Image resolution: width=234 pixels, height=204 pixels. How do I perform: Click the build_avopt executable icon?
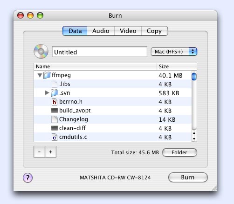pos(55,111)
